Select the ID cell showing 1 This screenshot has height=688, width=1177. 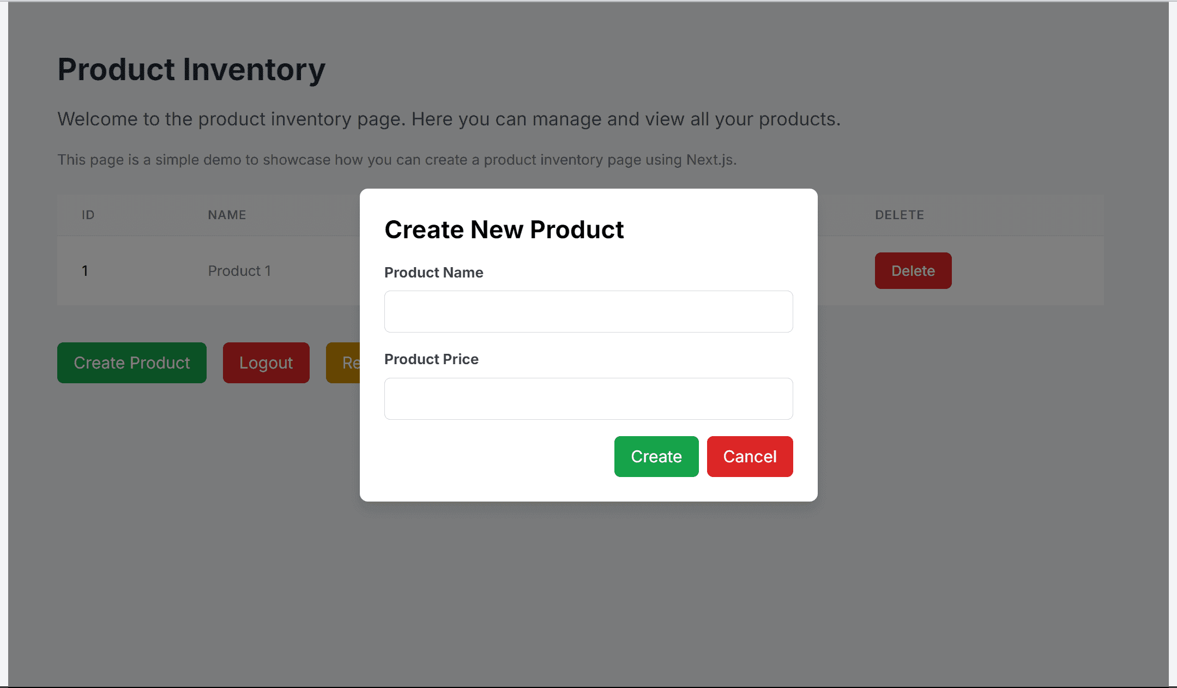pyautogui.click(x=85, y=271)
